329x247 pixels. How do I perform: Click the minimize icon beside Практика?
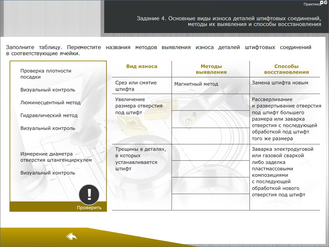pos(322,2)
